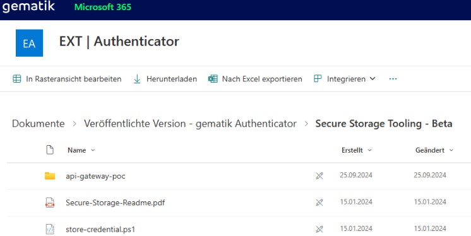This screenshot has height=236, width=471.
Task: Click the download arrow icon
Action: pyautogui.click(x=137, y=79)
